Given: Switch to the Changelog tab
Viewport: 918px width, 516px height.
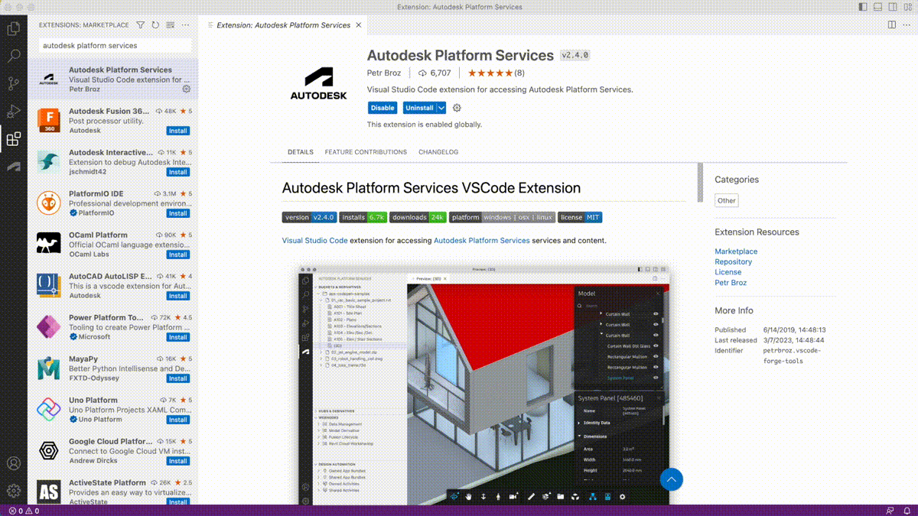Looking at the screenshot, I should pos(438,152).
